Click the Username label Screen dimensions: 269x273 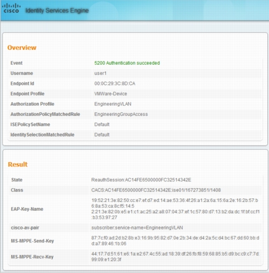tap(22, 73)
